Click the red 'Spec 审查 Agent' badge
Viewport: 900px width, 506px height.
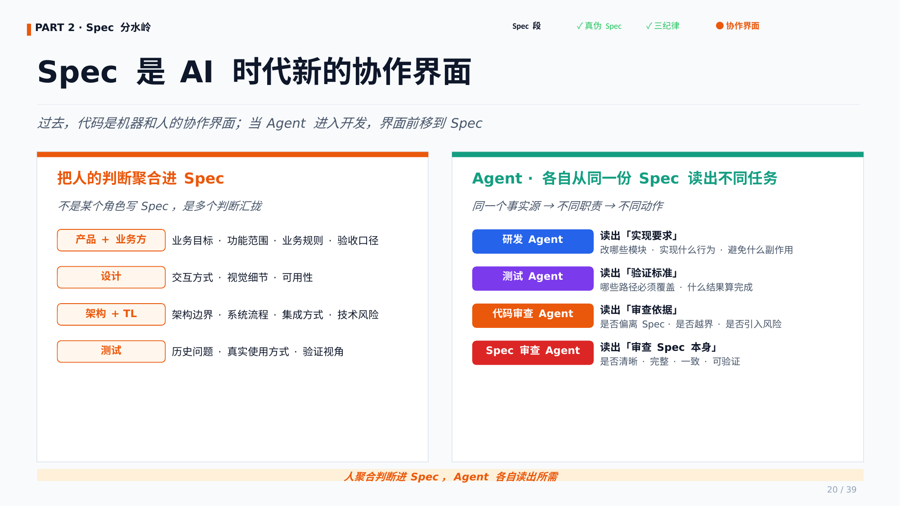click(x=533, y=352)
